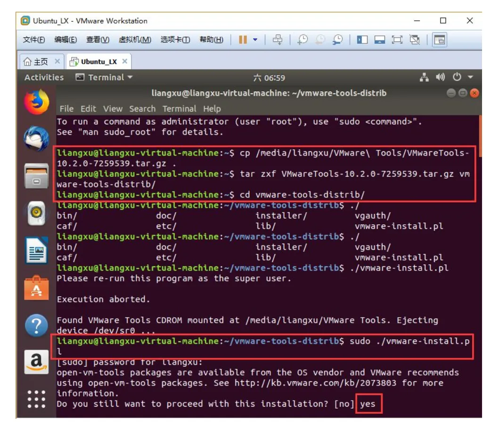The image size is (491, 426).
Task: Open the terminal Help menu
Action: tap(212, 109)
